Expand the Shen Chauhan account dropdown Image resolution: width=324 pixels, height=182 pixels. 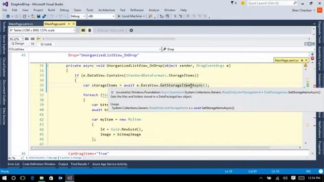(x=314, y=10)
